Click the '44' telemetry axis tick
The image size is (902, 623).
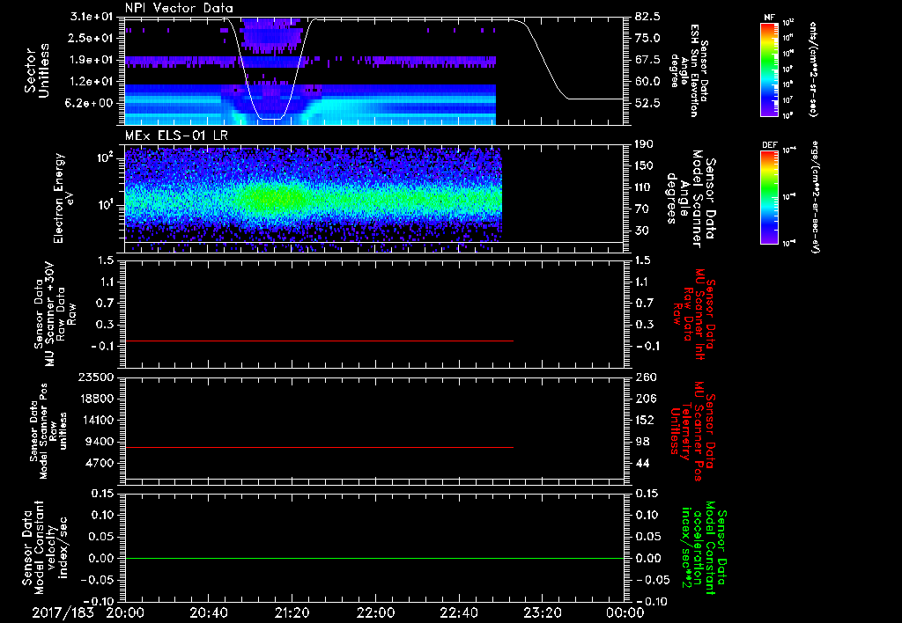click(642, 463)
